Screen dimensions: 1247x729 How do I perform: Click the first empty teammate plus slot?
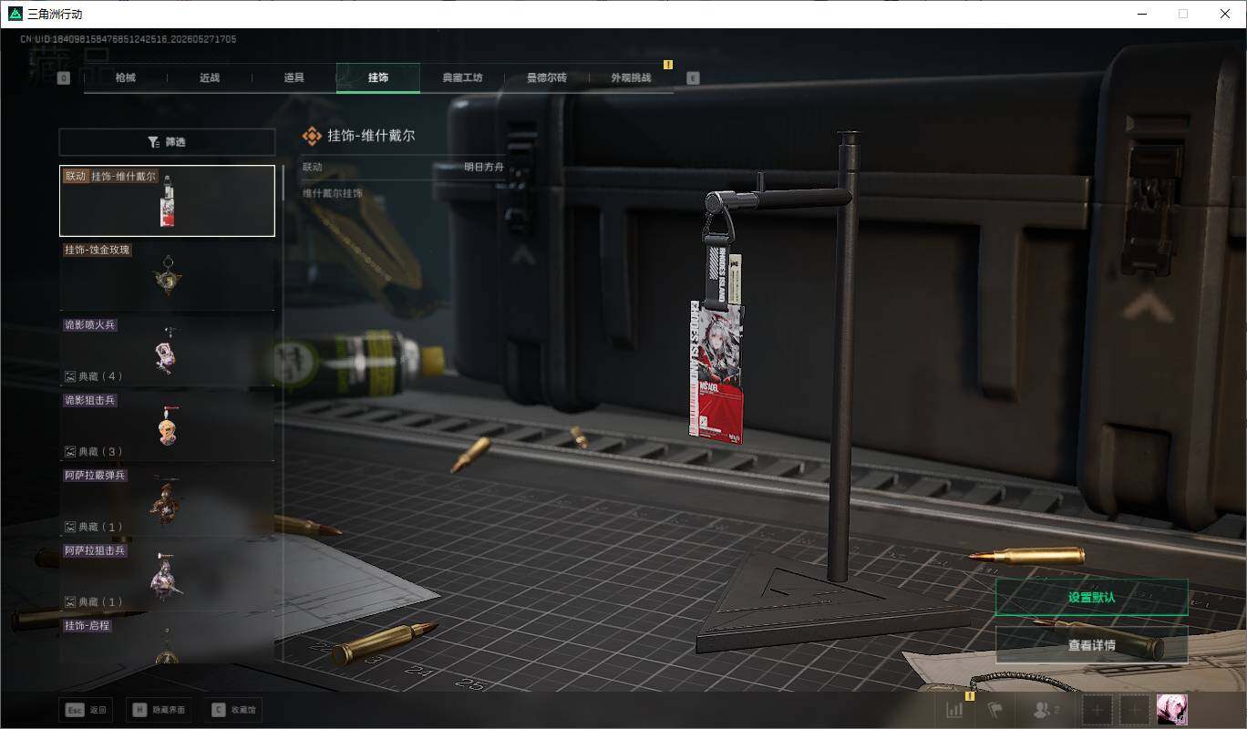(1098, 710)
